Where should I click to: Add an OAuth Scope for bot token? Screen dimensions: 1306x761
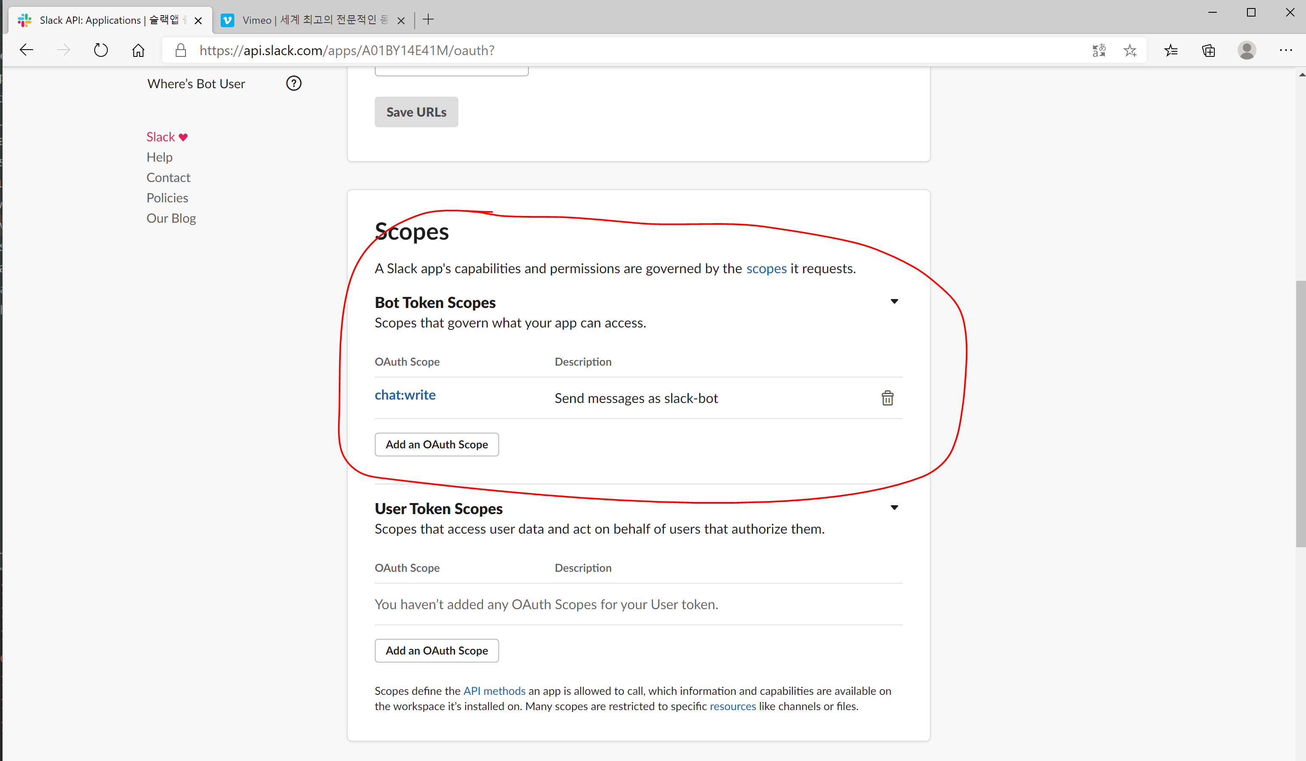pos(436,445)
